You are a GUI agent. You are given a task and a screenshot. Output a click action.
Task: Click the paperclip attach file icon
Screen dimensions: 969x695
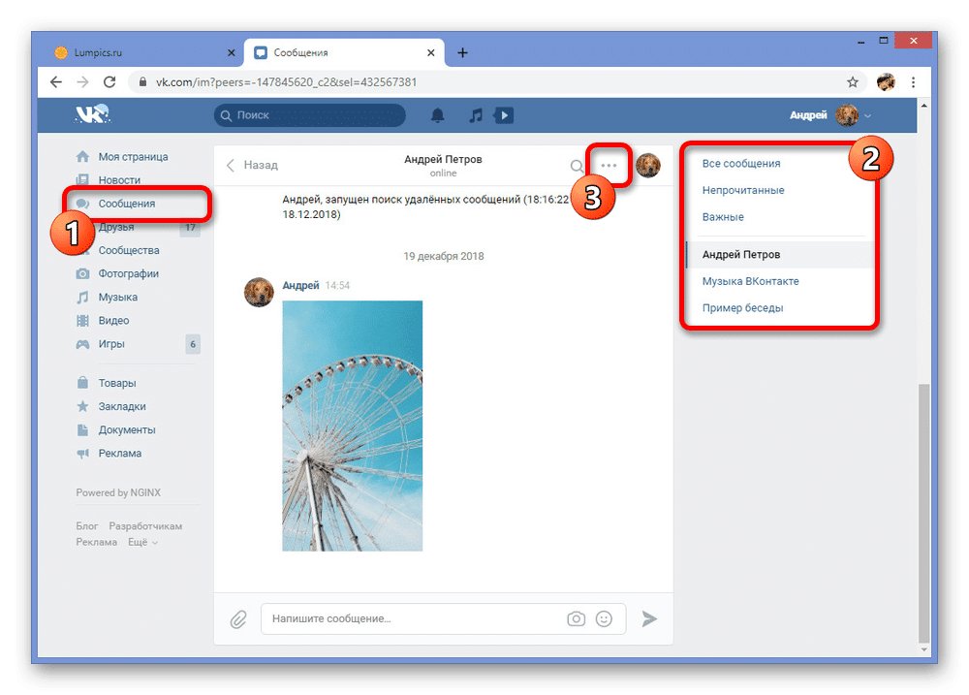pos(237,618)
